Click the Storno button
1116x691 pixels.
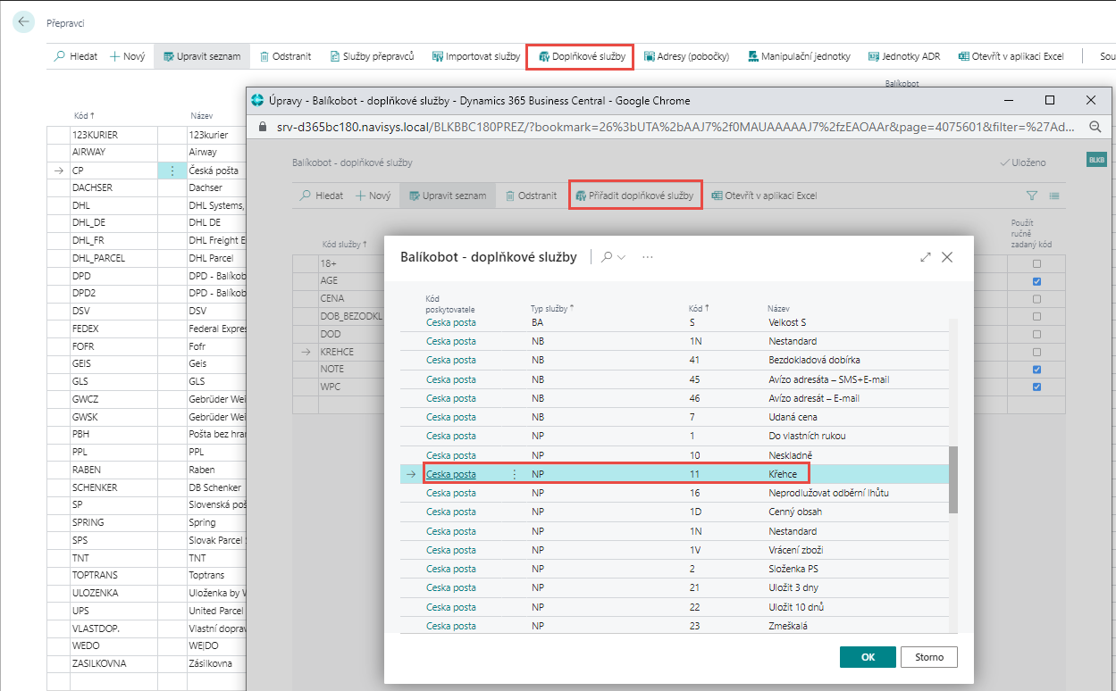pyautogui.click(x=928, y=657)
